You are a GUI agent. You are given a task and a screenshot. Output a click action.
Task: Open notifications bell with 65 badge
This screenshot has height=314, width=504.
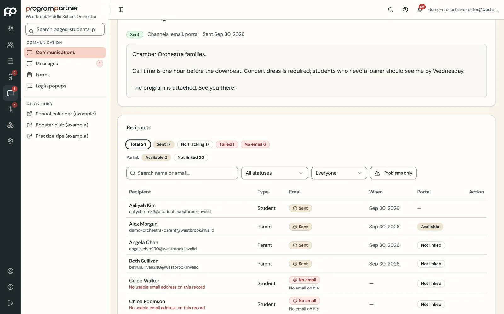tap(420, 9)
